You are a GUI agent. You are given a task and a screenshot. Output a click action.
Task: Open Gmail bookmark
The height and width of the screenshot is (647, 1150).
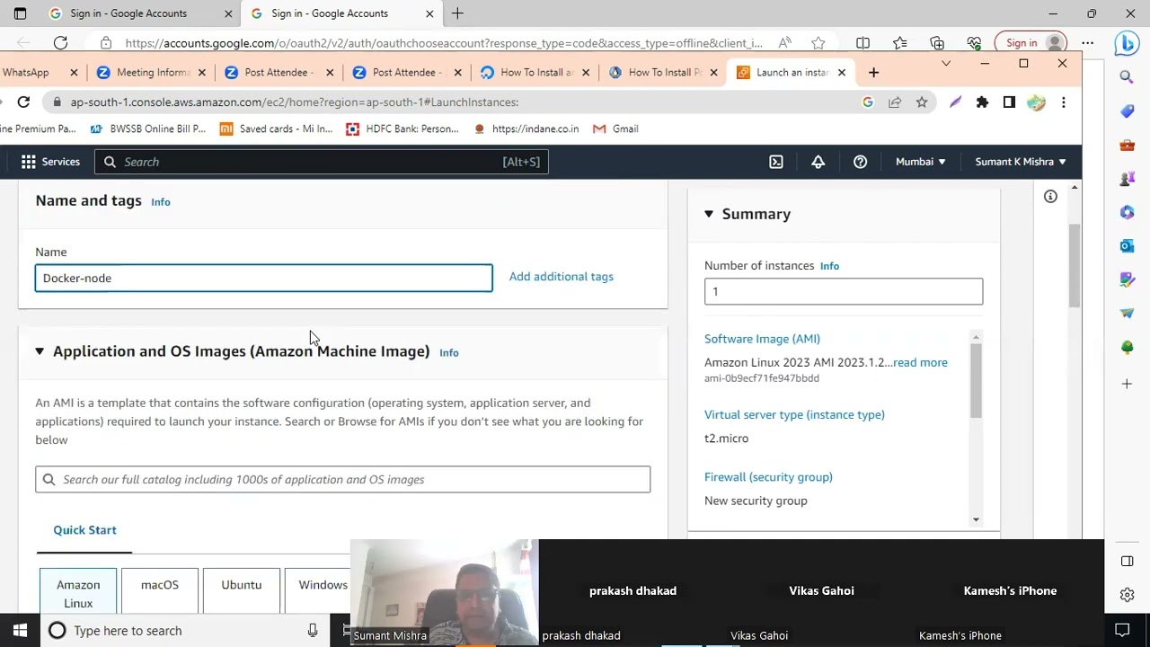[x=616, y=129]
